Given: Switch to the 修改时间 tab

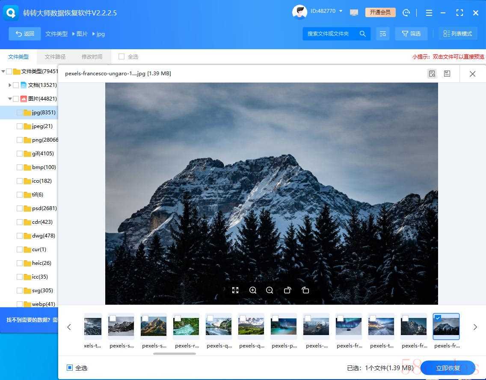Looking at the screenshot, I should (92, 56).
